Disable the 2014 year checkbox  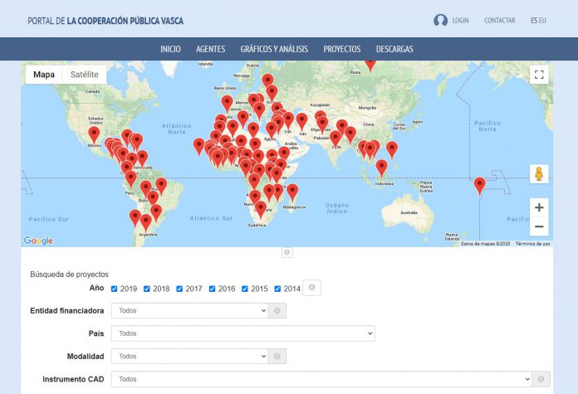tap(277, 289)
